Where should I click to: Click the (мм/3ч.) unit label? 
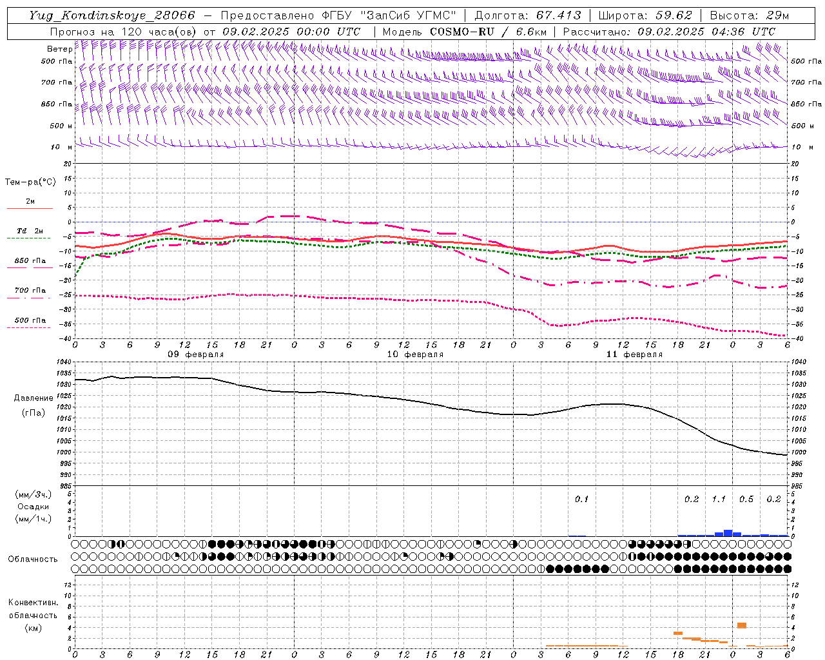34,495
